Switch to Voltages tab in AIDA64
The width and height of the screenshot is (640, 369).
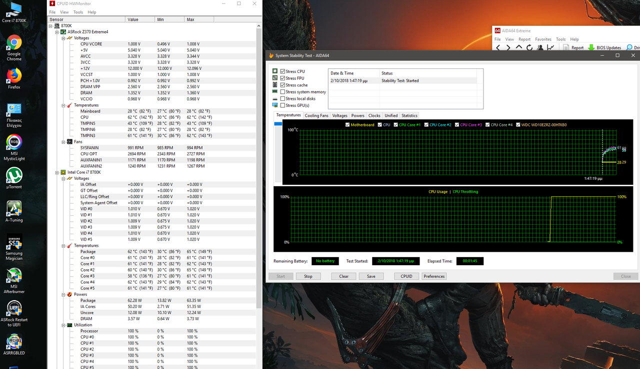pyautogui.click(x=339, y=116)
